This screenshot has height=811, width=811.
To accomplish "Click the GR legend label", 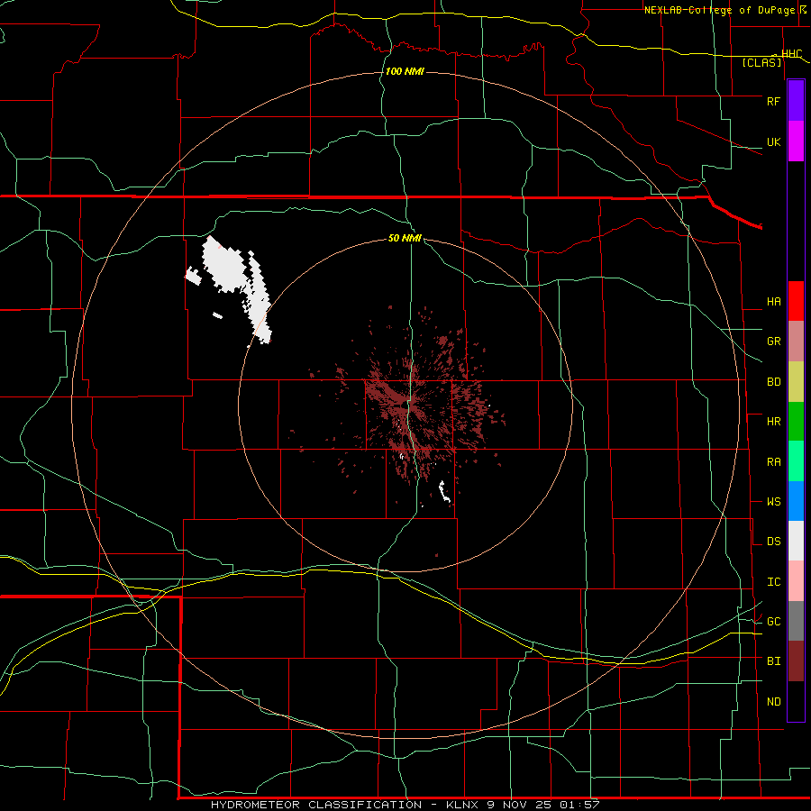I will [774, 342].
